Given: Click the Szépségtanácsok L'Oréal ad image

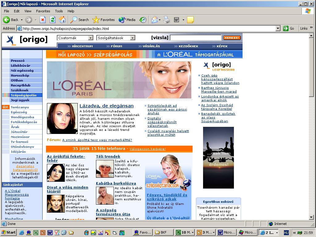Looking at the screenshot, I should tap(168, 173).
